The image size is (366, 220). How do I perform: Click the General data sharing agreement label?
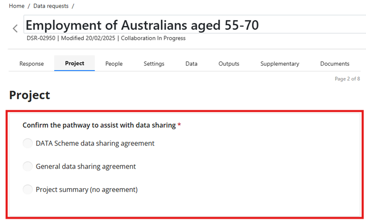[x=86, y=166]
